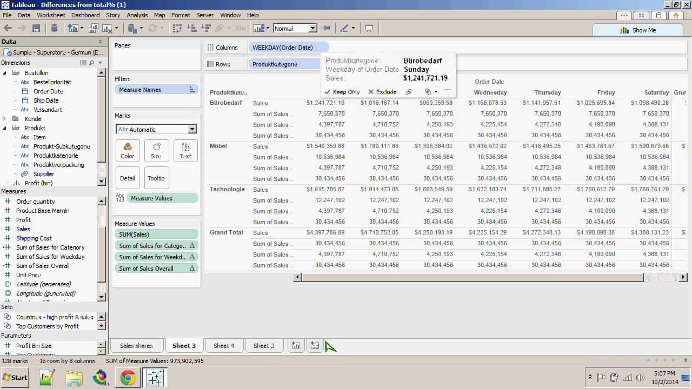Open the Analysis menu
The height and width of the screenshot is (389, 692).
coord(137,15)
